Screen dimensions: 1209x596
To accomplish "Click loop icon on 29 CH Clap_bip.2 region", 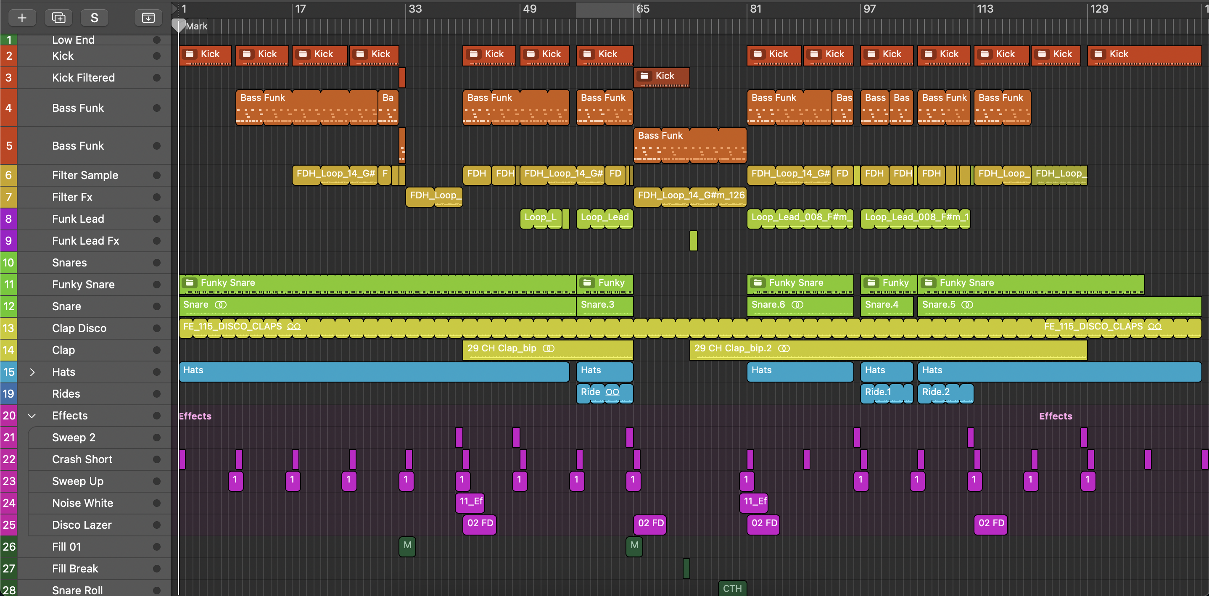I will tap(784, 348).
